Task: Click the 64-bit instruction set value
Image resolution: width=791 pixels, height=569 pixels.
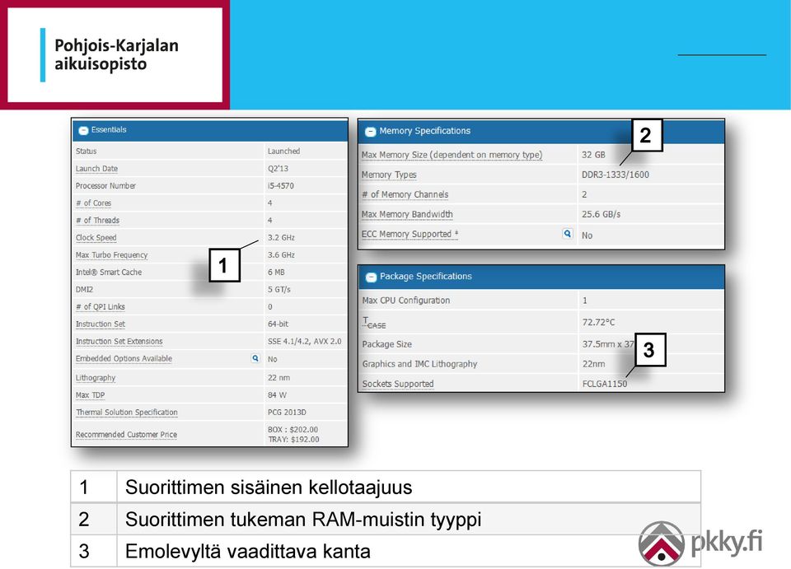Action: click(278, 324)
